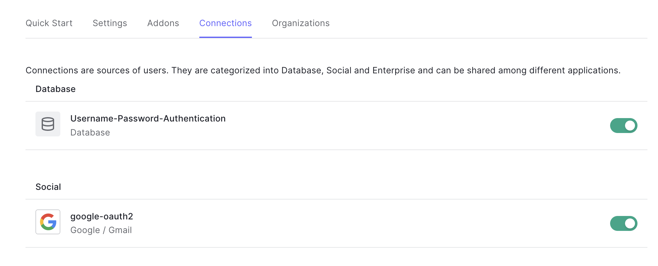Click the sentence "Connections are sources of users."
This screenshot has width=658, height=266.
[x=97, y=71]
